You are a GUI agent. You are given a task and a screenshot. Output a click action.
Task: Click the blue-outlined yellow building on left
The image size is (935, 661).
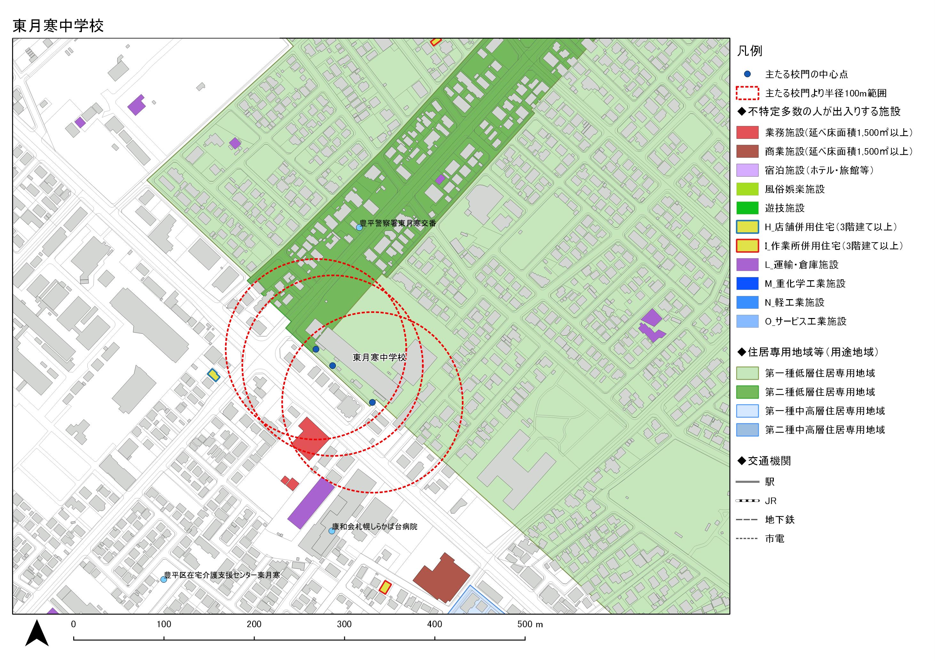tap(214, 375)
